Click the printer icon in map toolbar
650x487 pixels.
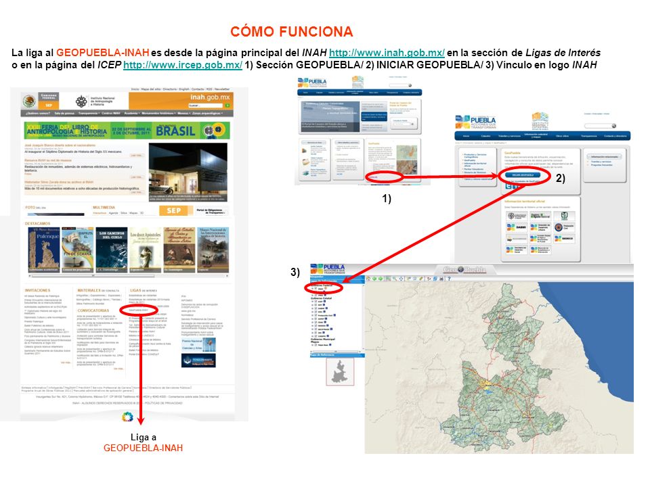point(441,279)
